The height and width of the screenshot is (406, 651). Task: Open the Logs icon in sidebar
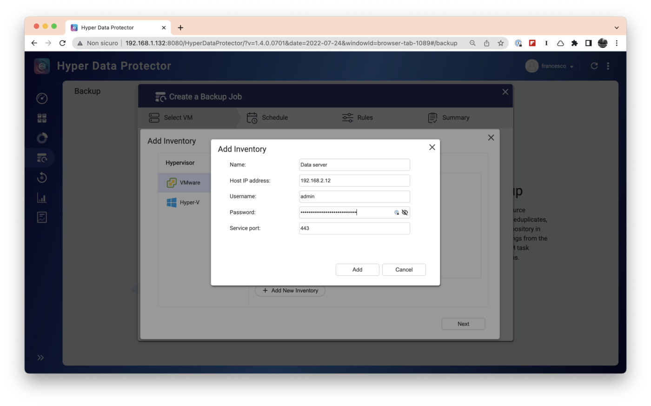pyautogui.click(x=42, y=217)
